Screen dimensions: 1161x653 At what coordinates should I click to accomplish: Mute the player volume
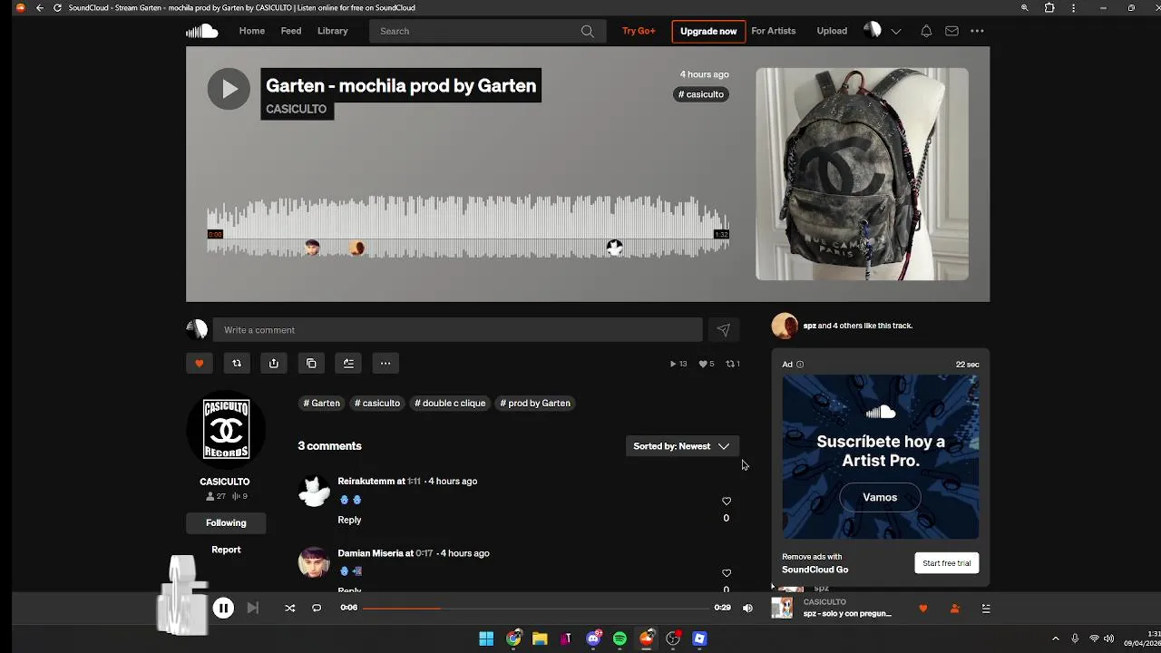click(747, 609)
